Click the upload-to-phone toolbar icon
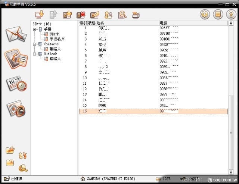 [x=53, y=15]
